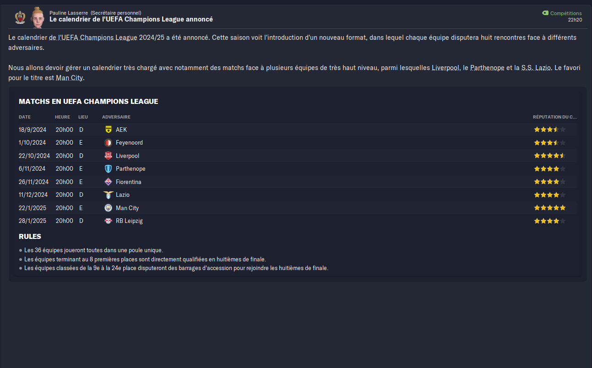Click the Feyenoord club crest
592x368 pixels.
(x=108, y=143)
